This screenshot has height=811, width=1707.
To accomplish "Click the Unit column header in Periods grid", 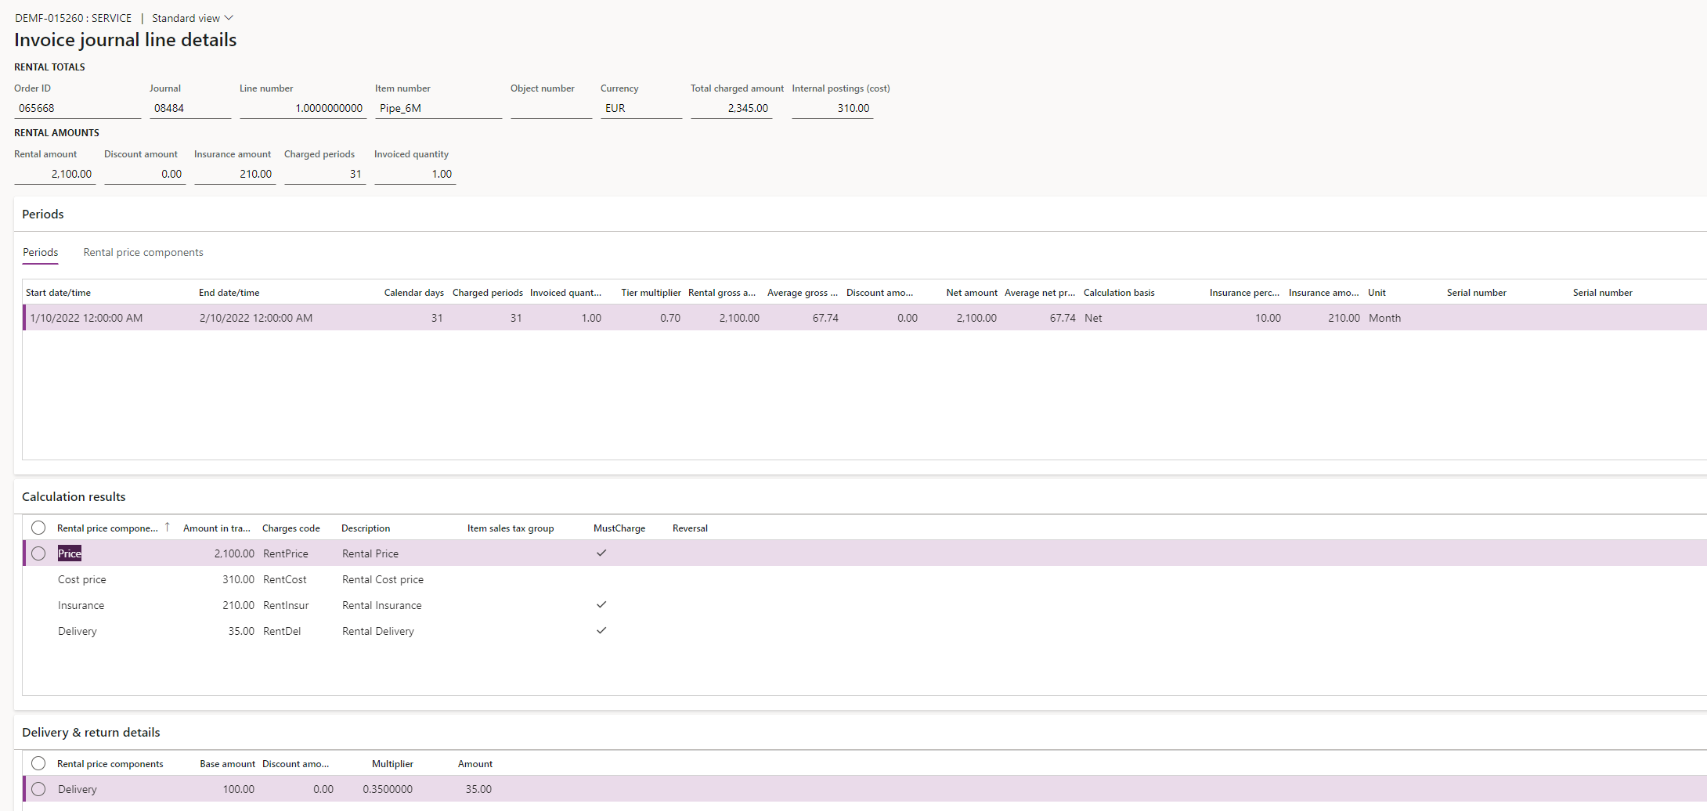I will (x=1377, y=293).
